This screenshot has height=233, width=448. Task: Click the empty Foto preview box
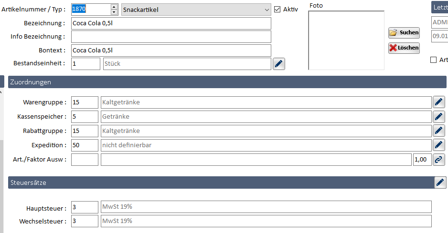pos(346,40)
